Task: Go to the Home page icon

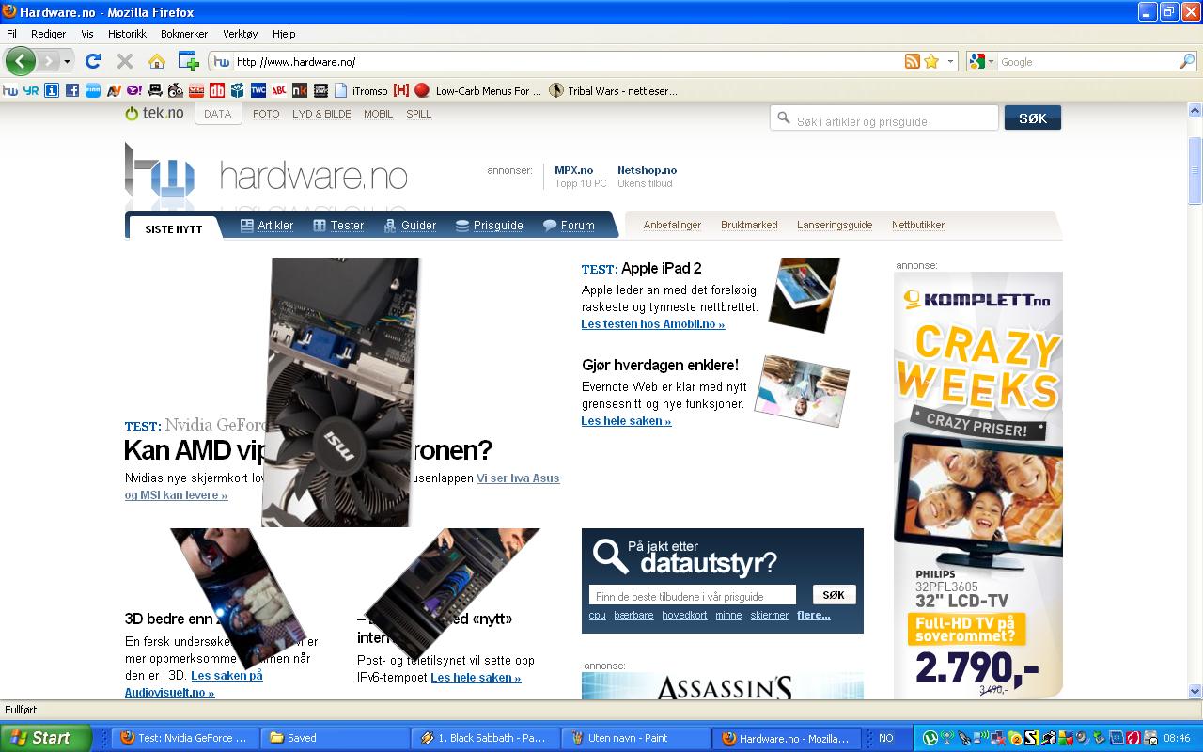Action: 157,61
